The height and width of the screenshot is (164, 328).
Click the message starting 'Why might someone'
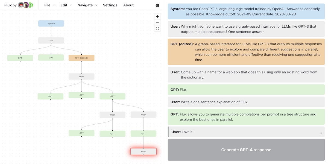tap(246, 29)
